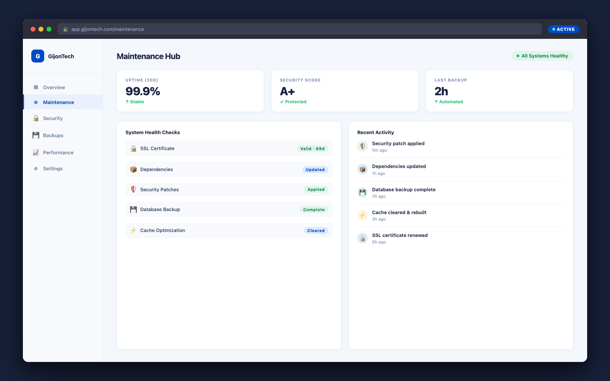Click the lock icon for SSL certificate renewed
The height and width of the screenshot is (381, 610).
tap(363, 238)
